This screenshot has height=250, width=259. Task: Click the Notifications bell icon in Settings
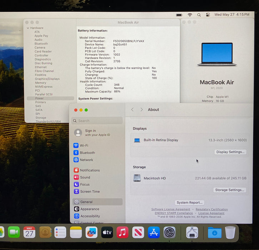76,170
